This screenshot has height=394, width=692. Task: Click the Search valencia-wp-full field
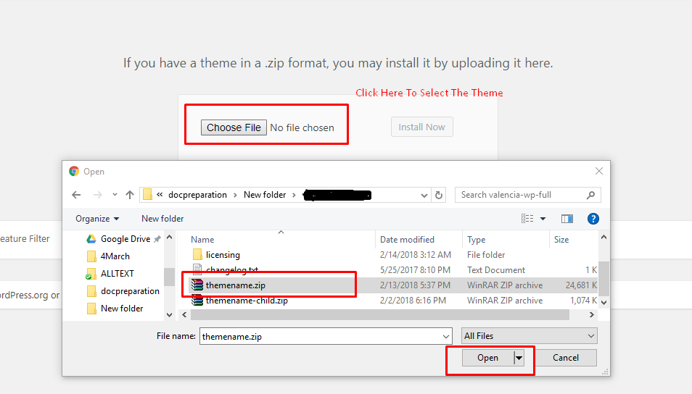(x=522, y=195)
